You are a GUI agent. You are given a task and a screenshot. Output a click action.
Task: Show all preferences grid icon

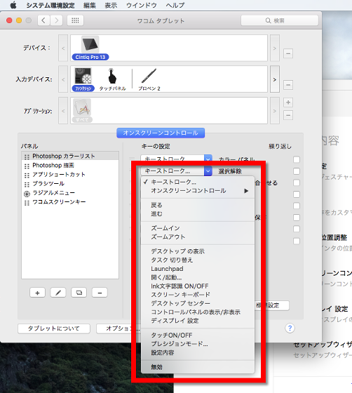coord(75,20)
